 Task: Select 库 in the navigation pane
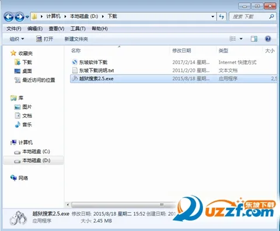point(21,98)
